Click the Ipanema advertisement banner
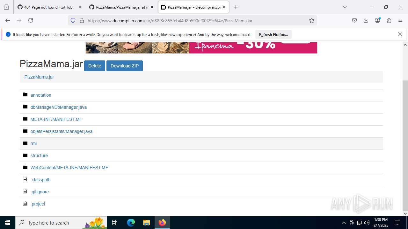Screen dimensions: 408x229 coord(201,48)
